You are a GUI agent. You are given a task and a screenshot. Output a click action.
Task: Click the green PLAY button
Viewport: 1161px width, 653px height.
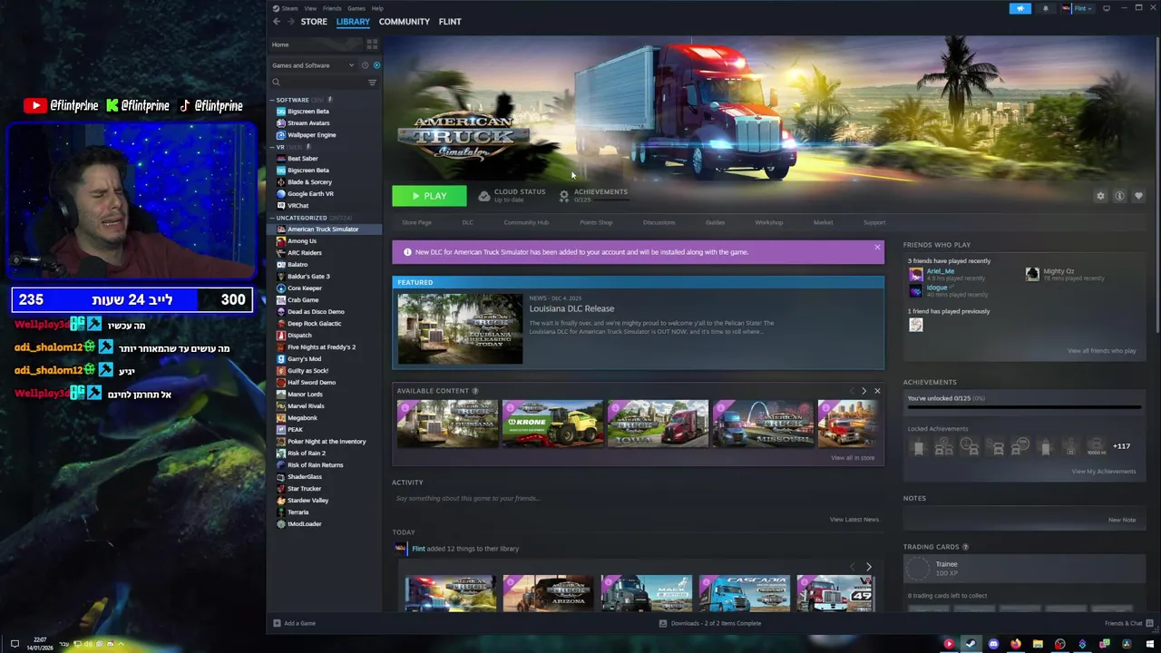point(429,196)
